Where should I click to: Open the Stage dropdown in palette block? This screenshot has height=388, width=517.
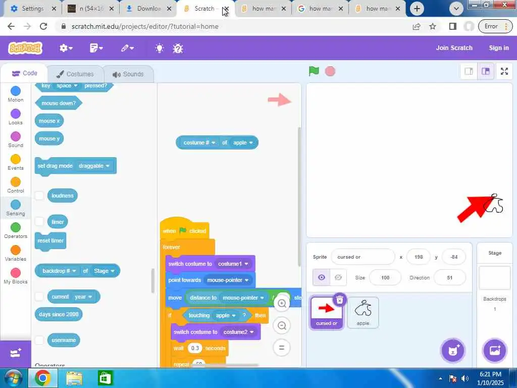pyautogui.click(x=104, y=271)
